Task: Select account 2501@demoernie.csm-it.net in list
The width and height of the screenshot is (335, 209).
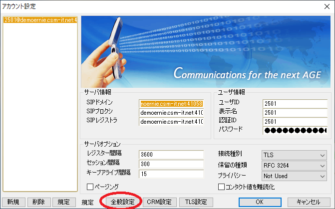Action: (40, 20)
